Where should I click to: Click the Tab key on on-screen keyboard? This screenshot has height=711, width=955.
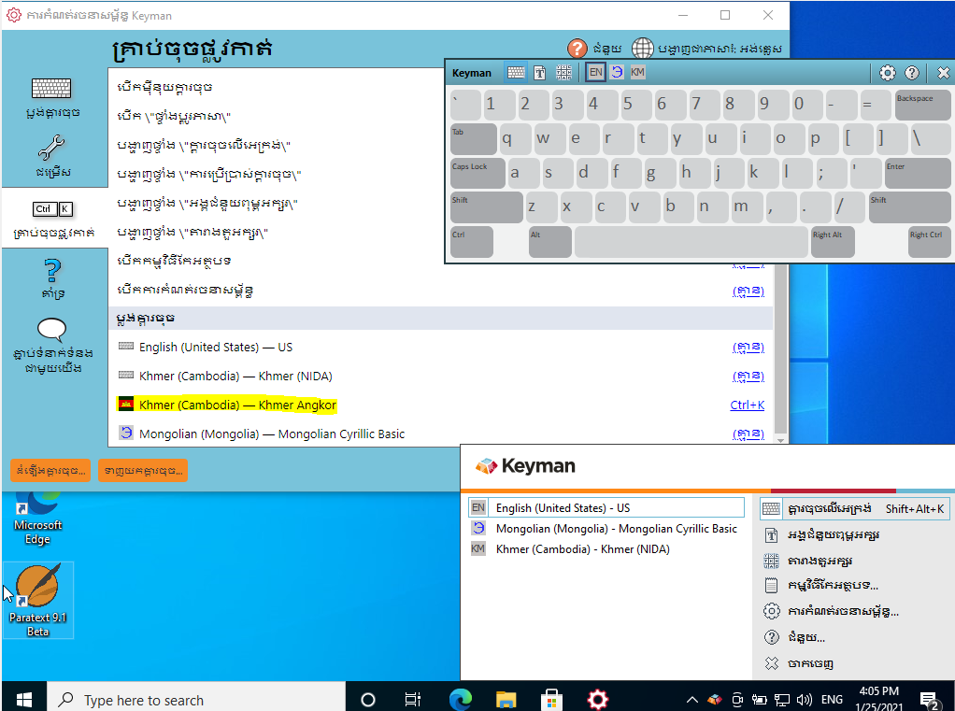point(473,139)
